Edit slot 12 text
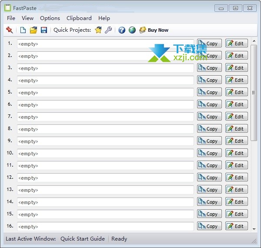Image resolution: width=261 pixels, height=248 pixels. point(237,177)
